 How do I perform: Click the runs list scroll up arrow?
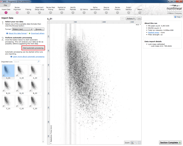43,65
